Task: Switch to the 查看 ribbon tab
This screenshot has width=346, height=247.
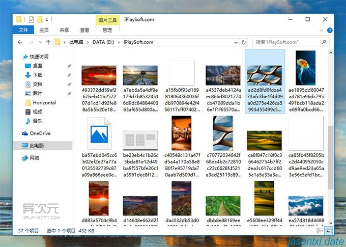Action: point(84,30)
